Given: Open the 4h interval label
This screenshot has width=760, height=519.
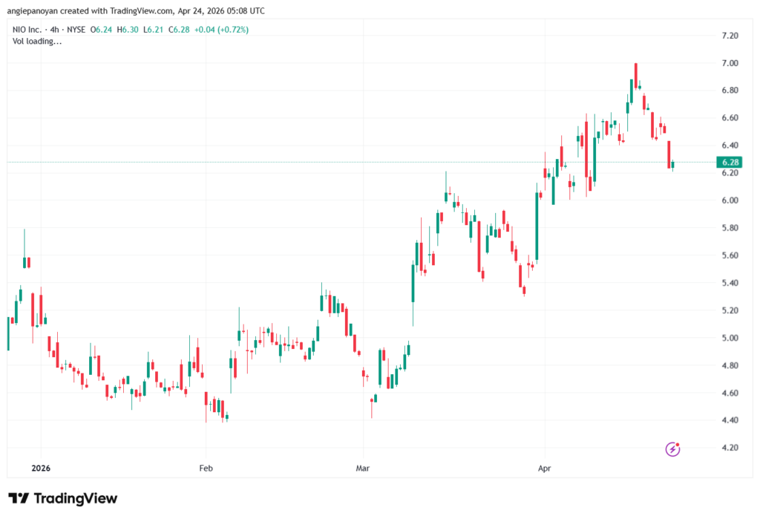Looking at the screenshot, I should [x=58, y=30].
